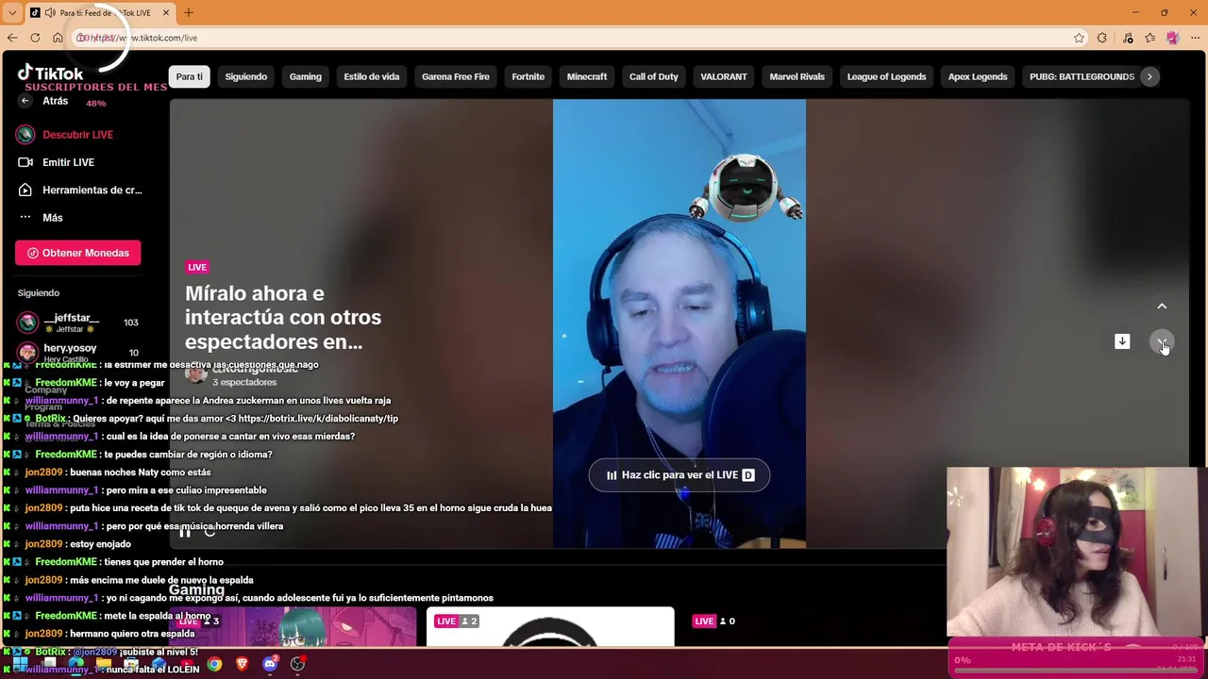Select the Fortnite category tab
1208x679 pixels.
(x=528, y=76)
